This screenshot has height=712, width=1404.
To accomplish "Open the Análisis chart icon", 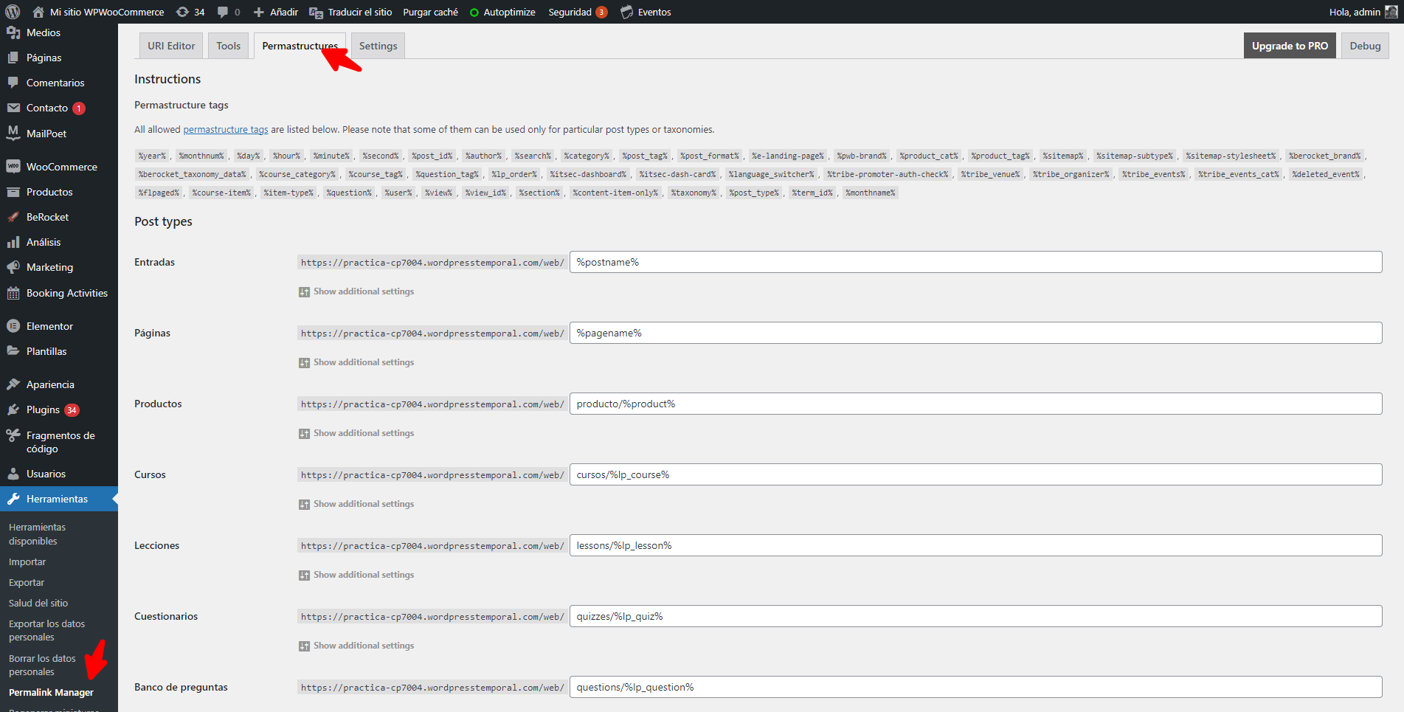I will [13, 242].
